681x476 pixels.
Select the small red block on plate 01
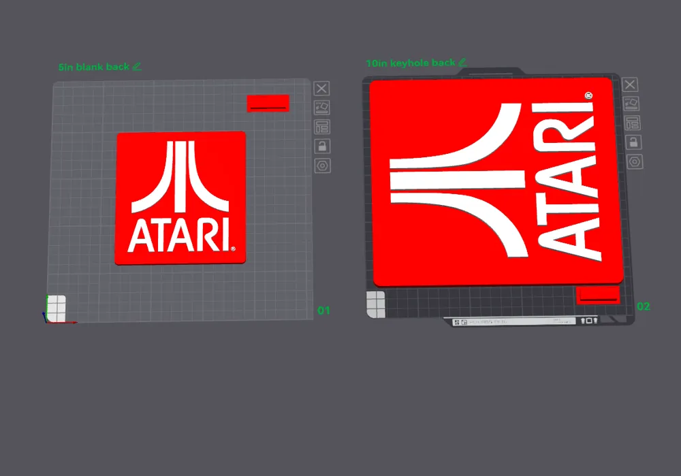[268, 104]
